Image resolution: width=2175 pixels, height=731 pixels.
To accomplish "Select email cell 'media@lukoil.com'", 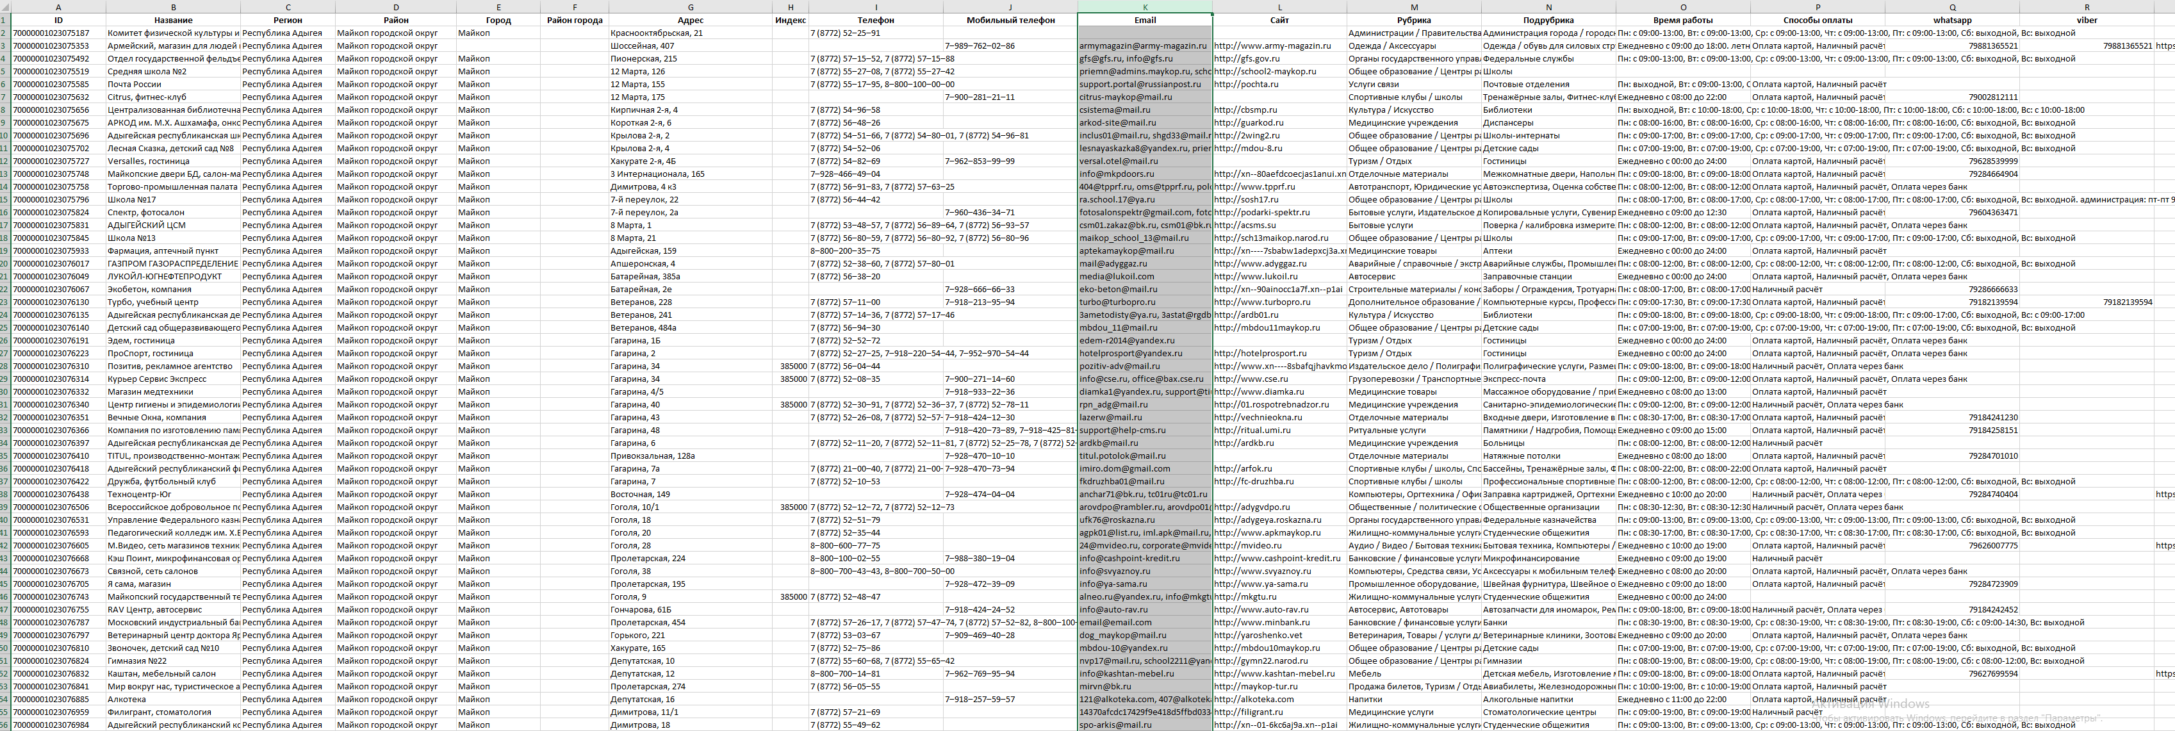I will [1145, 277].
